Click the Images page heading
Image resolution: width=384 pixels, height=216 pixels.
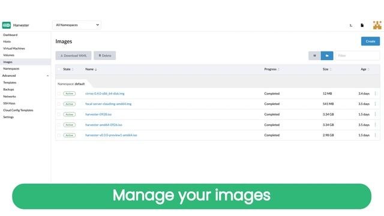click(x=64, y=41)
